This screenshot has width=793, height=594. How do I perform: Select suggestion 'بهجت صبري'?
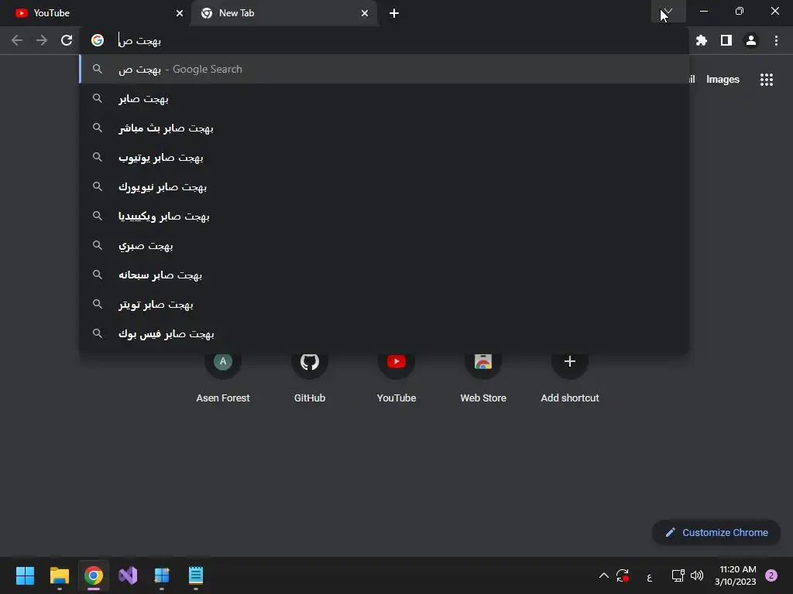(384, 245)
